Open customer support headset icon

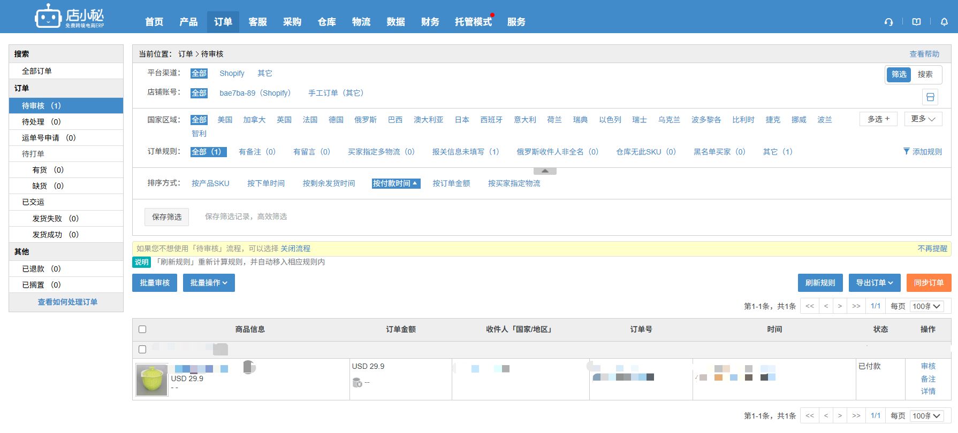888,22
